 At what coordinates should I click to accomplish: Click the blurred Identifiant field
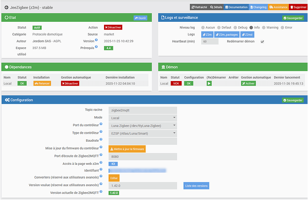point(137,171)
